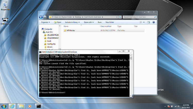Screen dimensions: 193x109
Task: Refresh the Explorer folder view
Action: [x=120, y=17]
